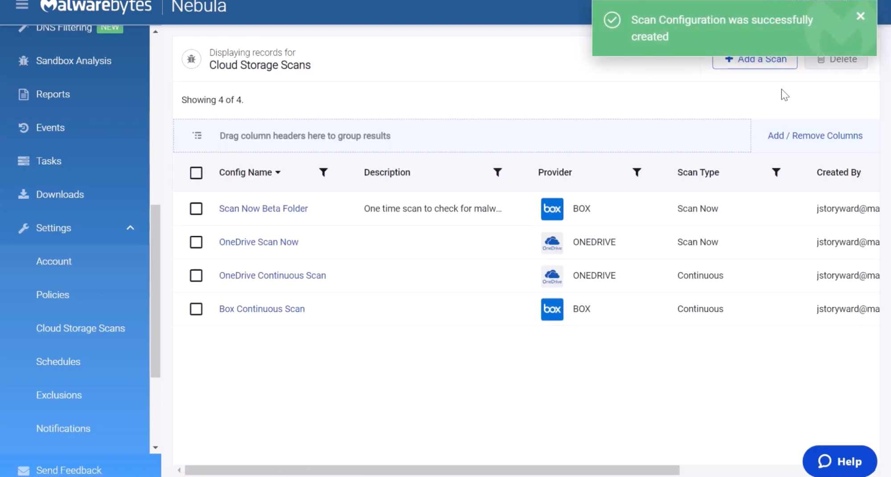Click the DNS Filtering pencil icon

point(24,28)
